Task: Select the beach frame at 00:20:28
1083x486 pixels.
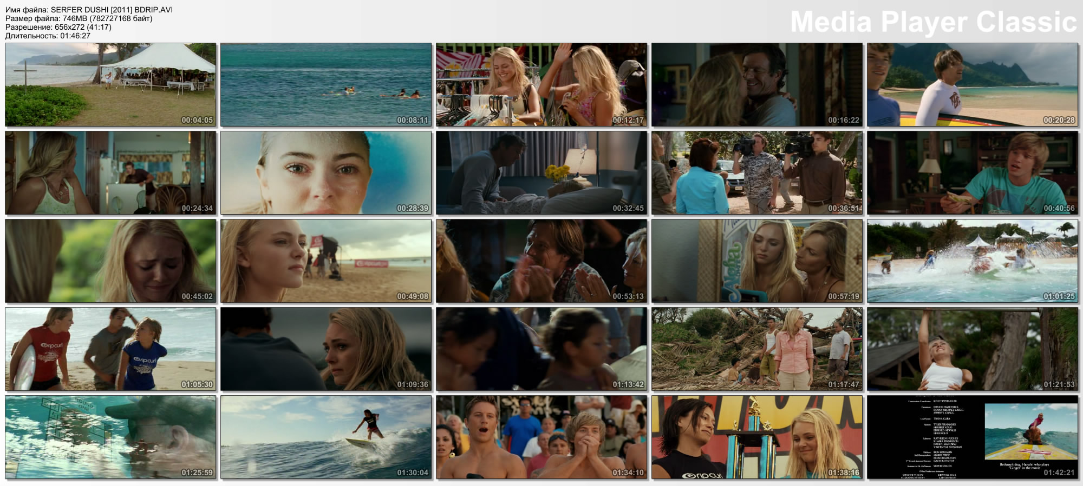Action: (x=973, y=85)
